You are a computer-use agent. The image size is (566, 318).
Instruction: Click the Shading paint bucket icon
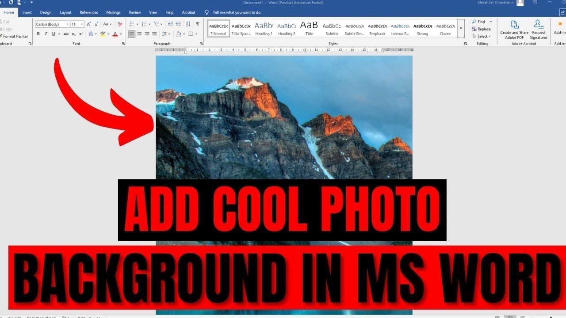(179, 34)
